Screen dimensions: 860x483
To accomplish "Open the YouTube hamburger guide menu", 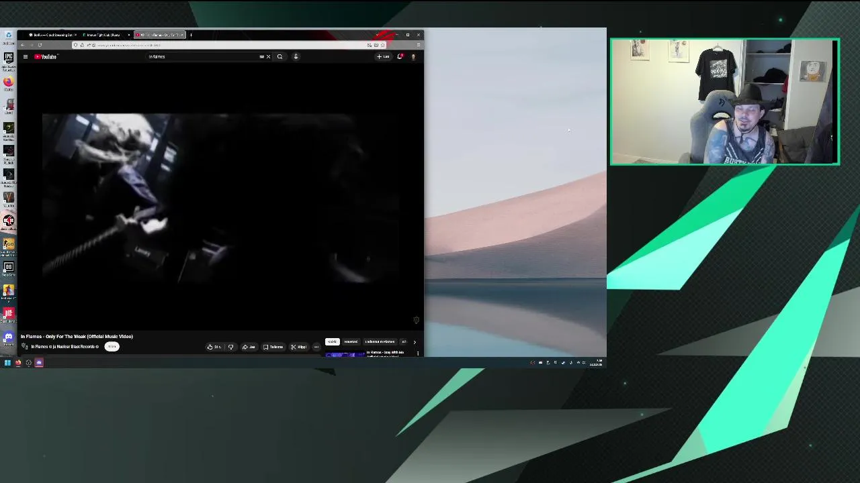I will click(26, 57).
